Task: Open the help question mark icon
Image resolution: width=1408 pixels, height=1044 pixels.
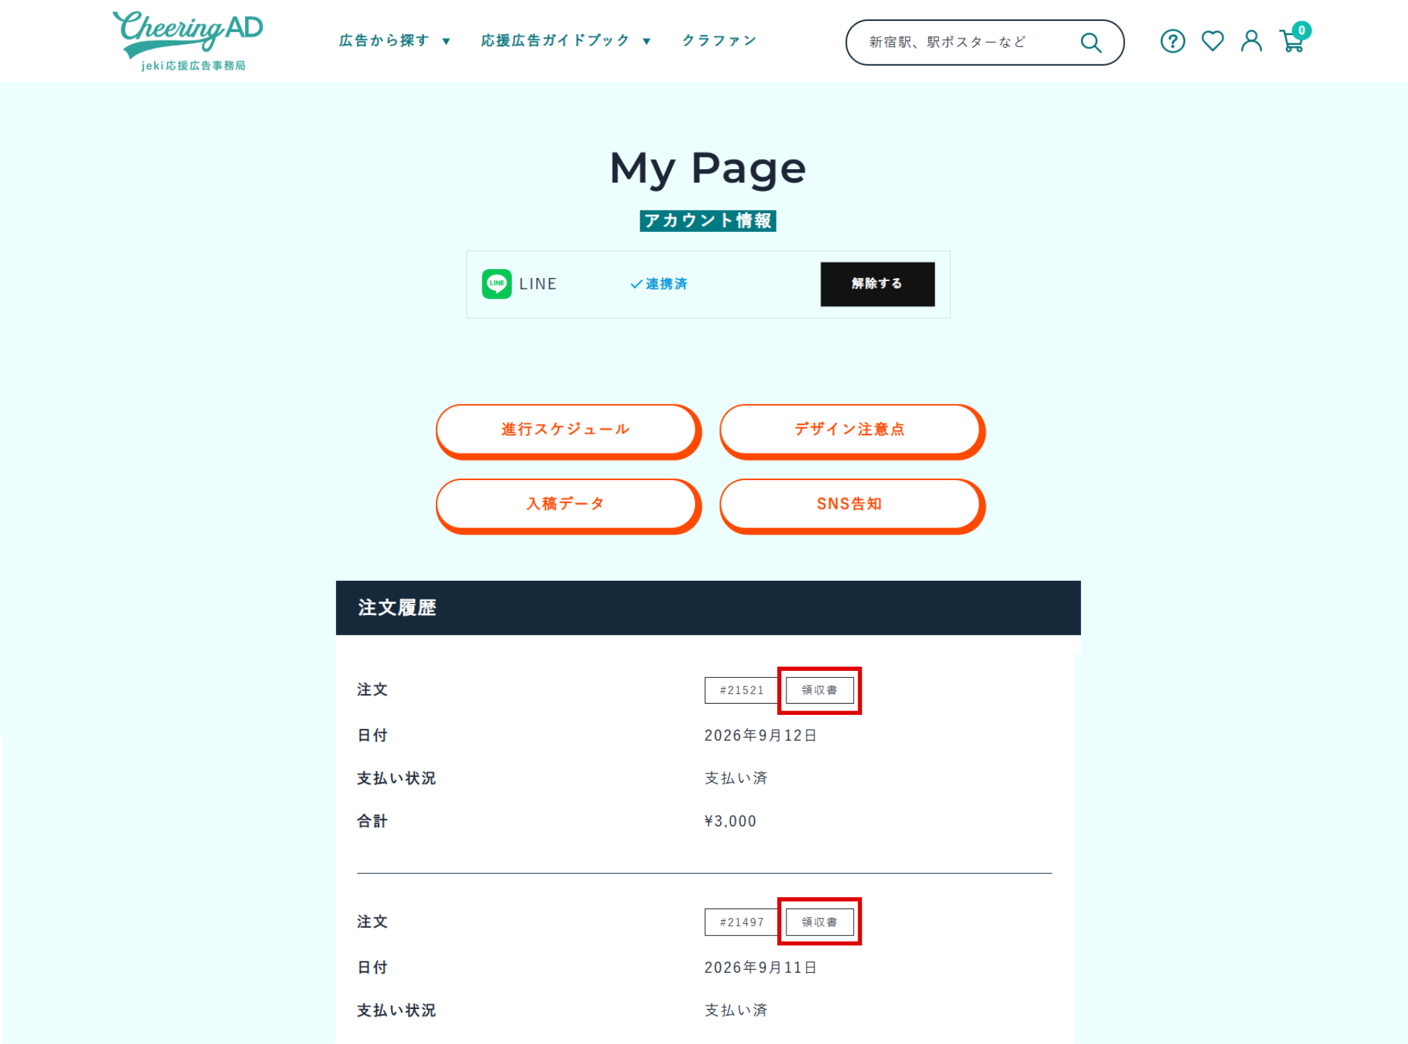Action: point(1172,41)
